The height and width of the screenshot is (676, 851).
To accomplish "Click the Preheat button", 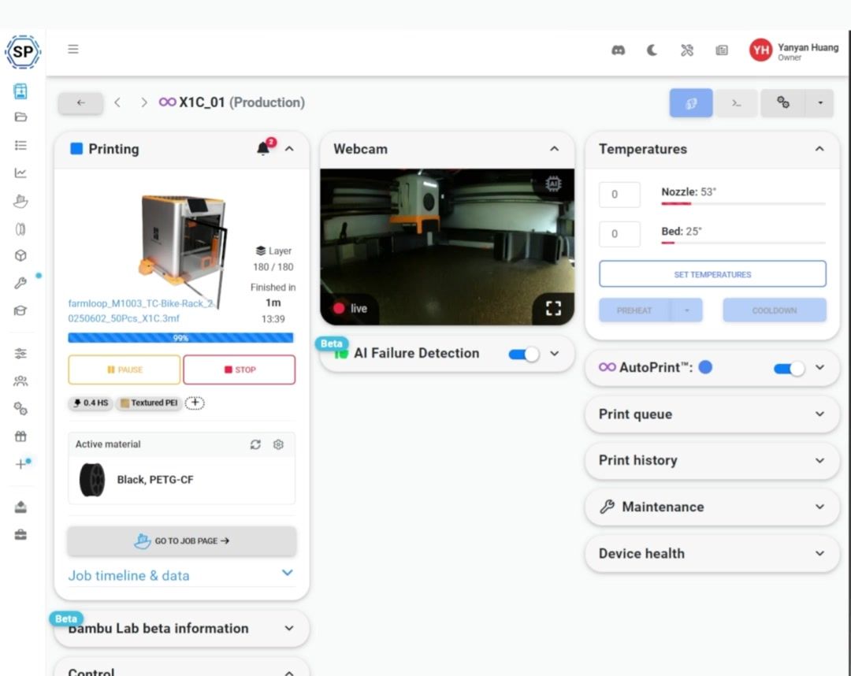I will pos(634,310).
